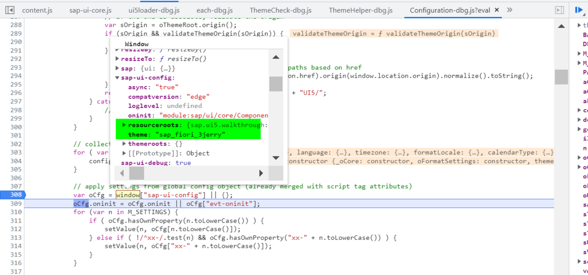Click the popup's horizontal scroll left arrow

(122, 173)
